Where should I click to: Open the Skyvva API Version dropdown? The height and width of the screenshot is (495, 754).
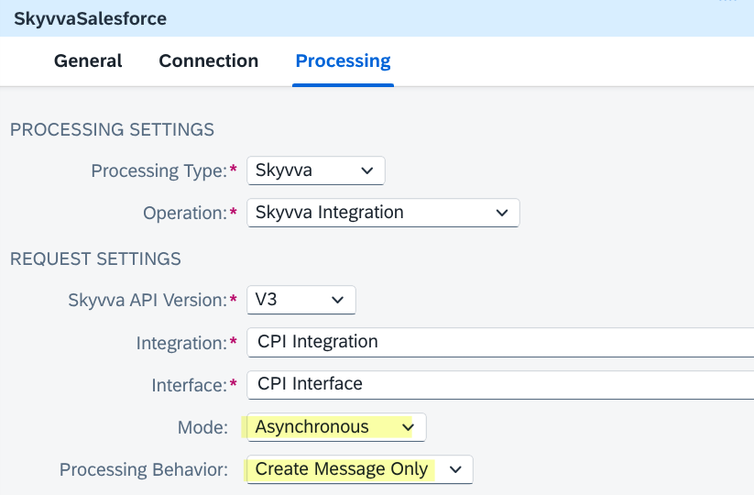coord(301,300)
